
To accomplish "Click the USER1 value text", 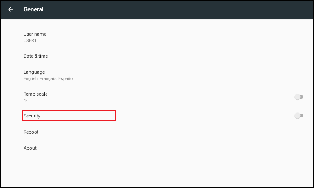I will tap(30, 40).
